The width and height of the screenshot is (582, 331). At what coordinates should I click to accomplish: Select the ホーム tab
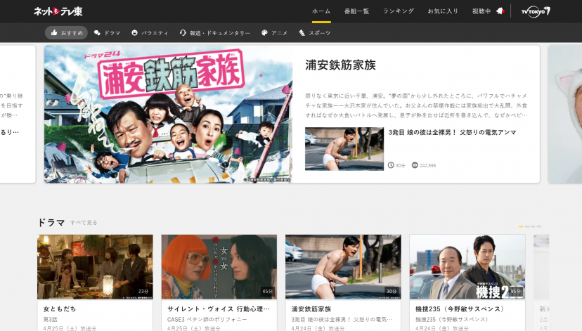[321, 11]
